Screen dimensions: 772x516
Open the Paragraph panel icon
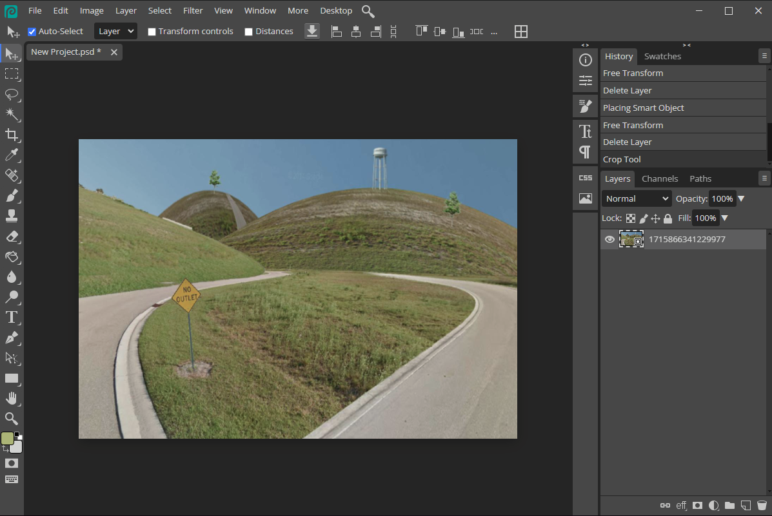[586, 152]
